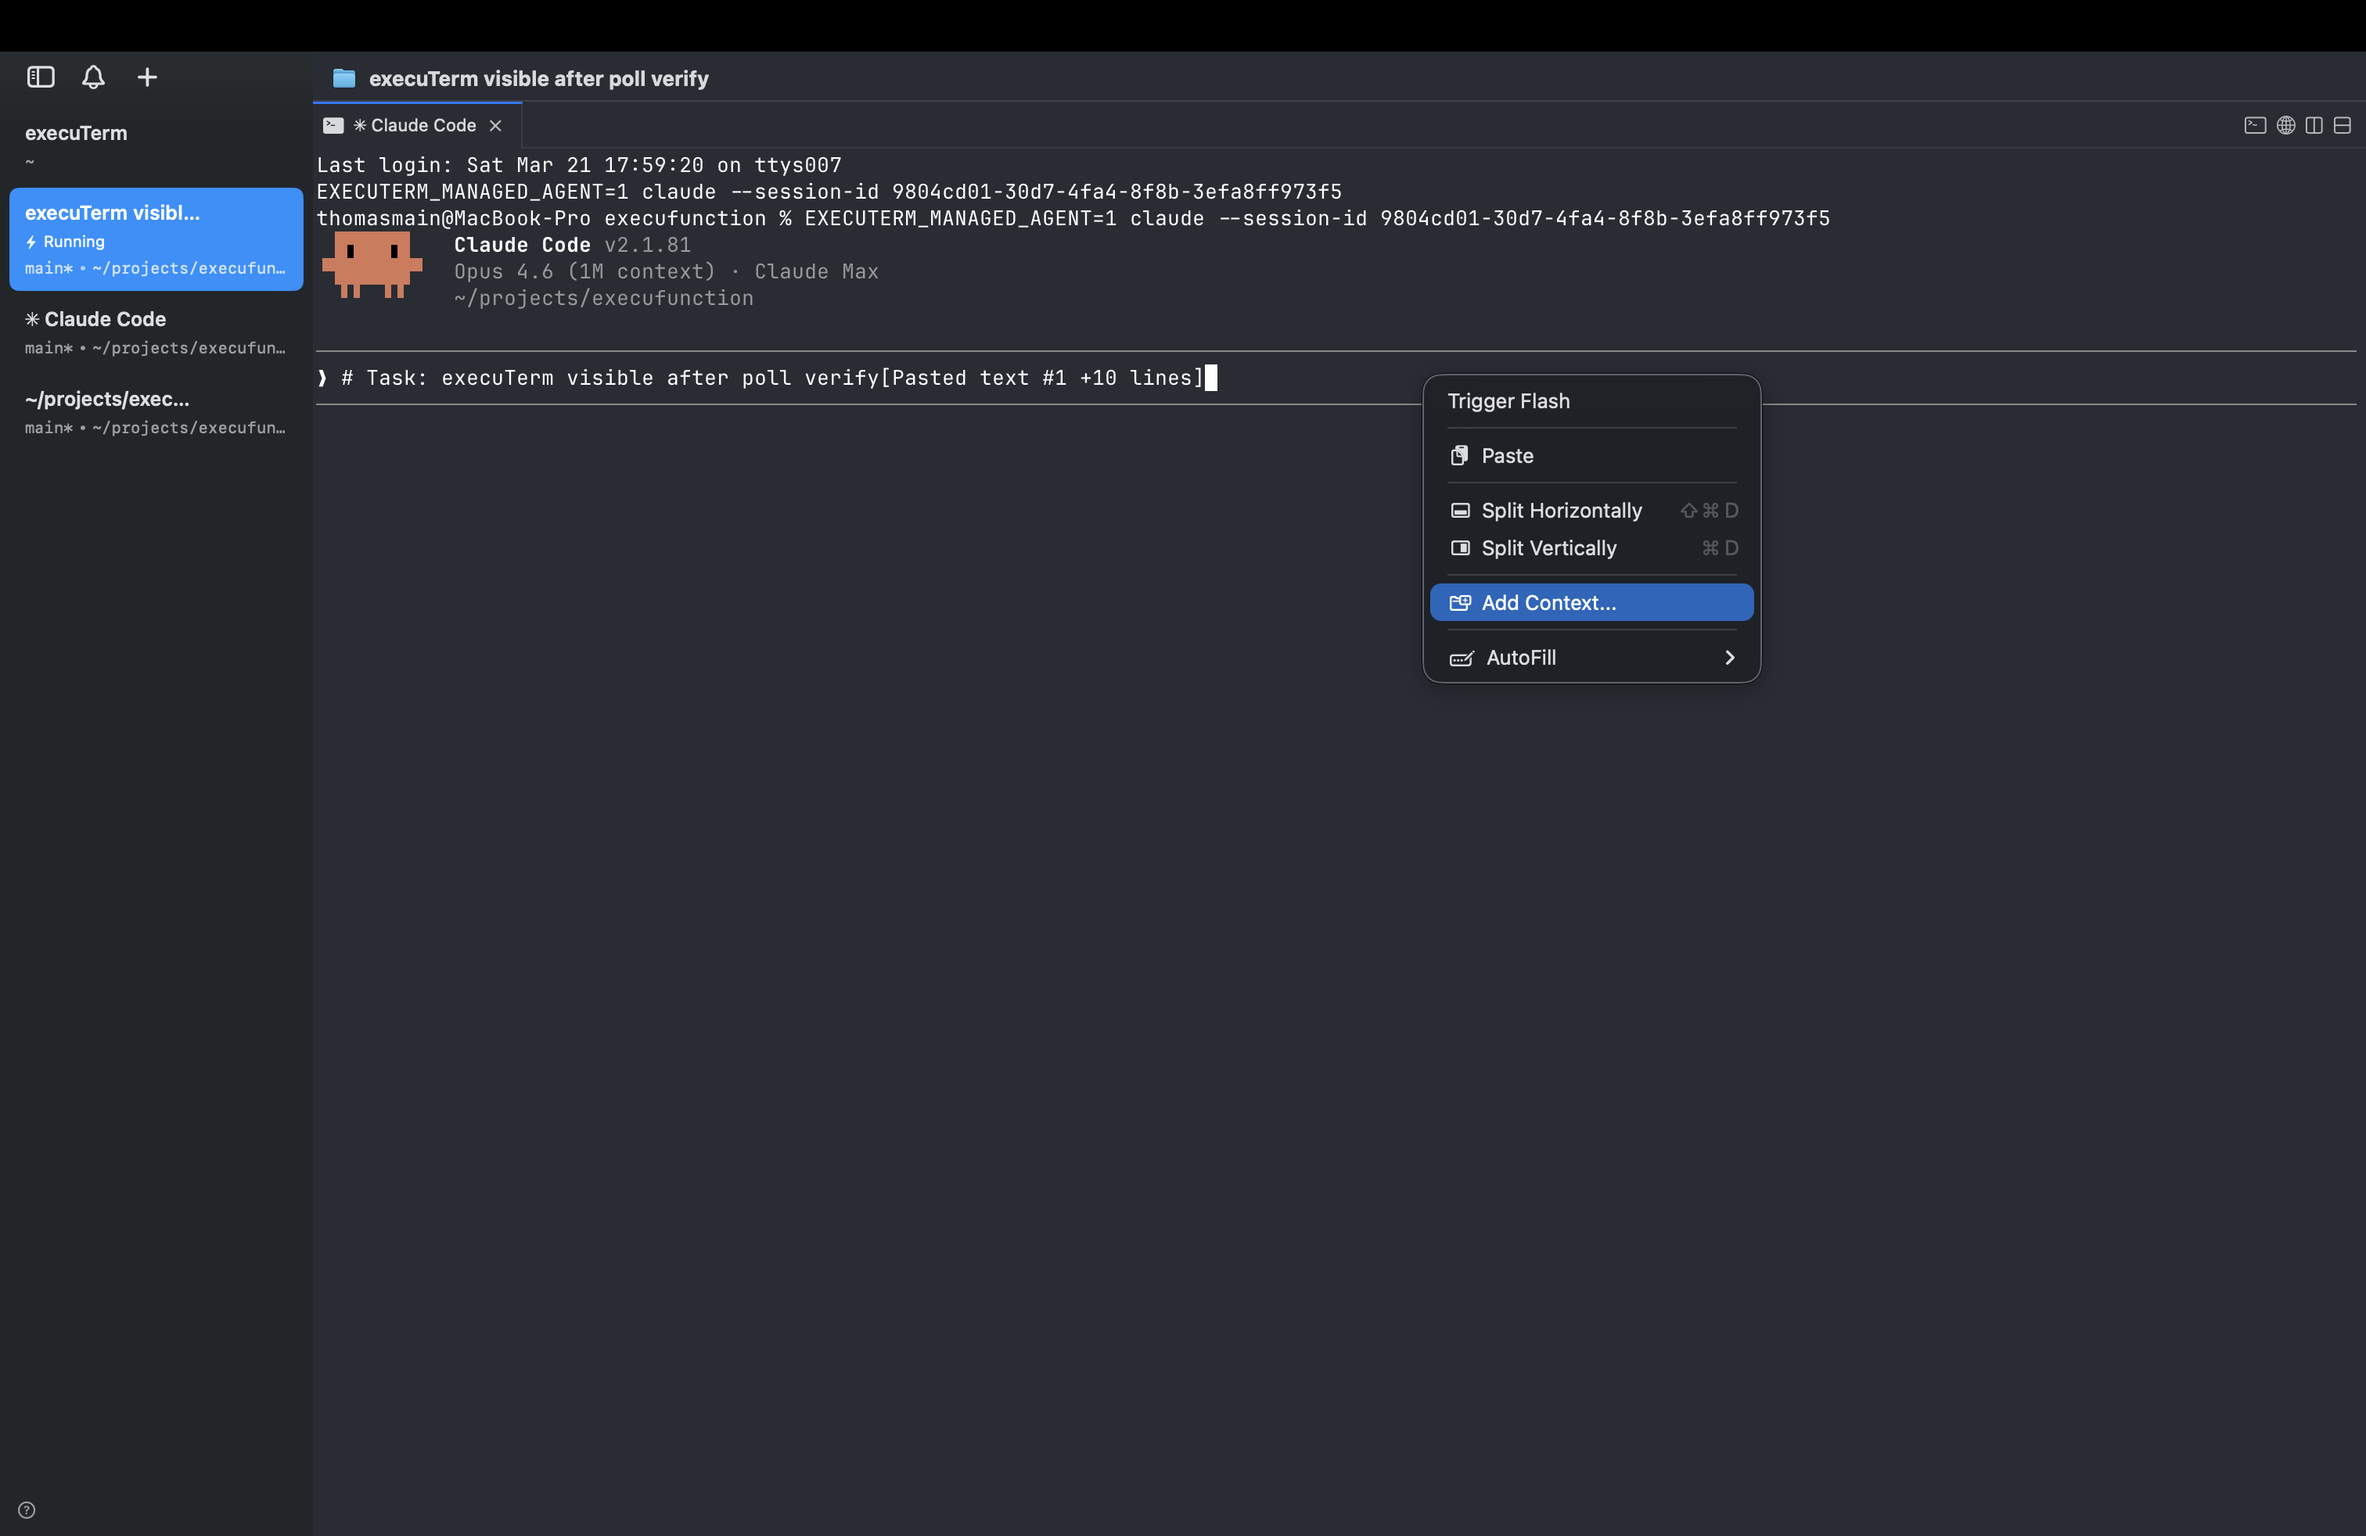The width and height of the screenshot is (2366, 1536).
Task: Open the Claude Code session in sidebar
Action: 155,332
